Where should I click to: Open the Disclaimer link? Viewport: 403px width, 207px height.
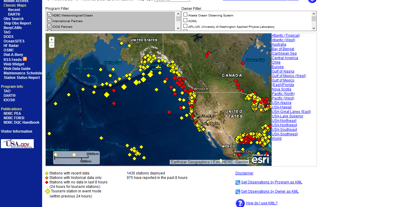(244, 173)
